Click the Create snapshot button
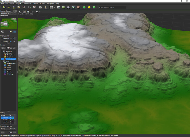 coord(10,133)
